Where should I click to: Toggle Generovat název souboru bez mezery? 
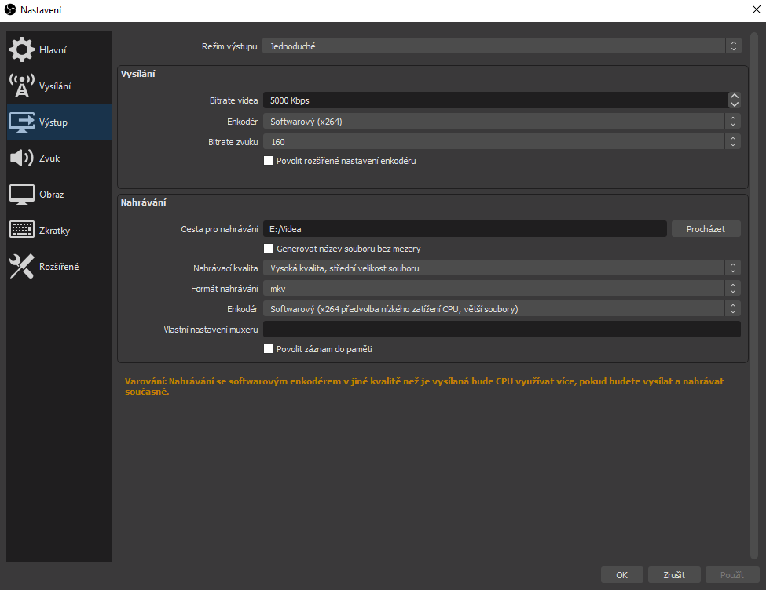coord(268,249)
